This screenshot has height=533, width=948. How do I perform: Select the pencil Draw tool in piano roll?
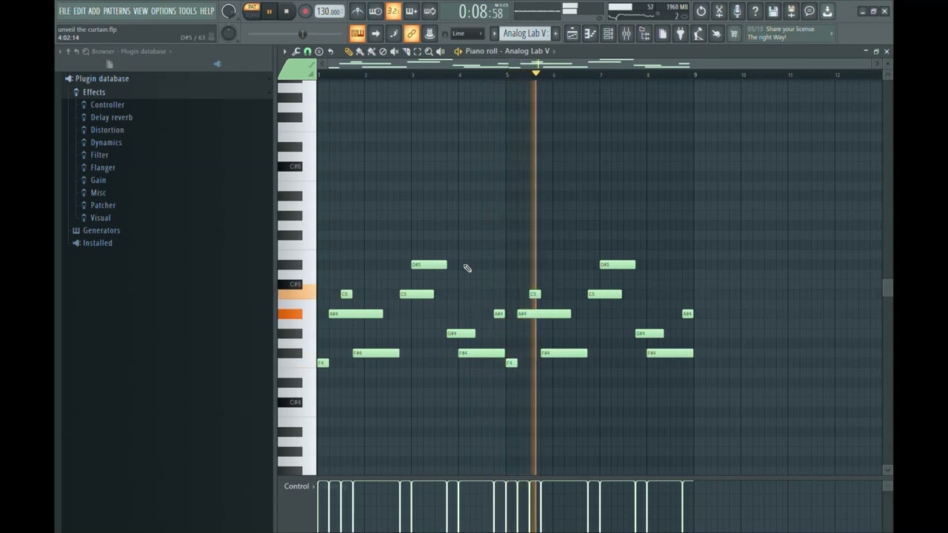pos(348,51)
